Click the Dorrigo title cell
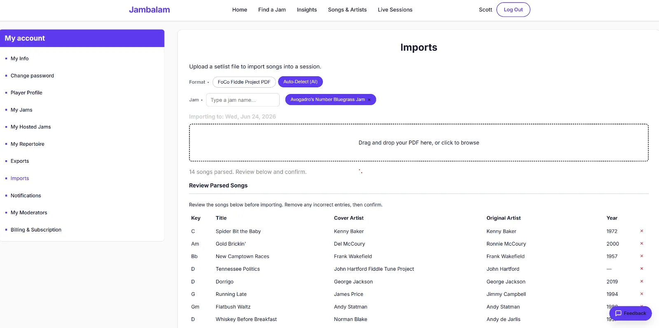 pos(224,282)
